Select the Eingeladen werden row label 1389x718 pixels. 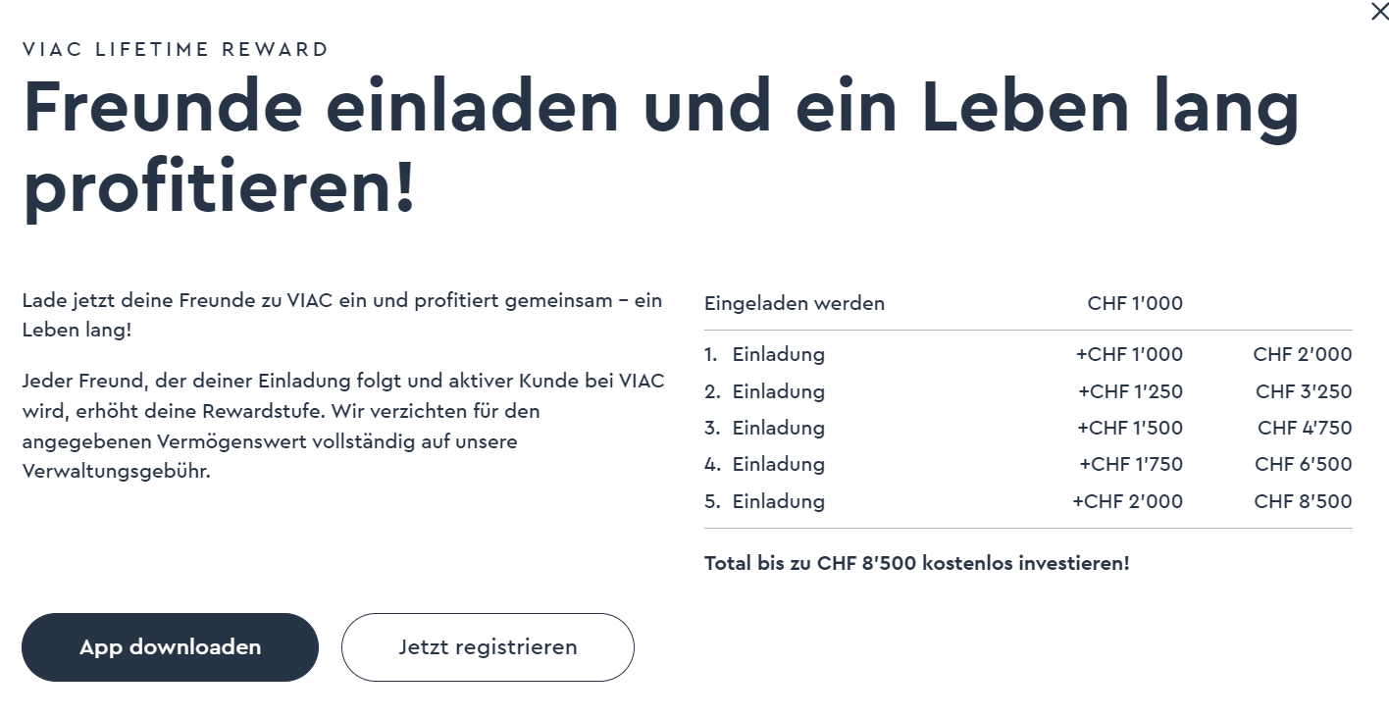point(795,303)
